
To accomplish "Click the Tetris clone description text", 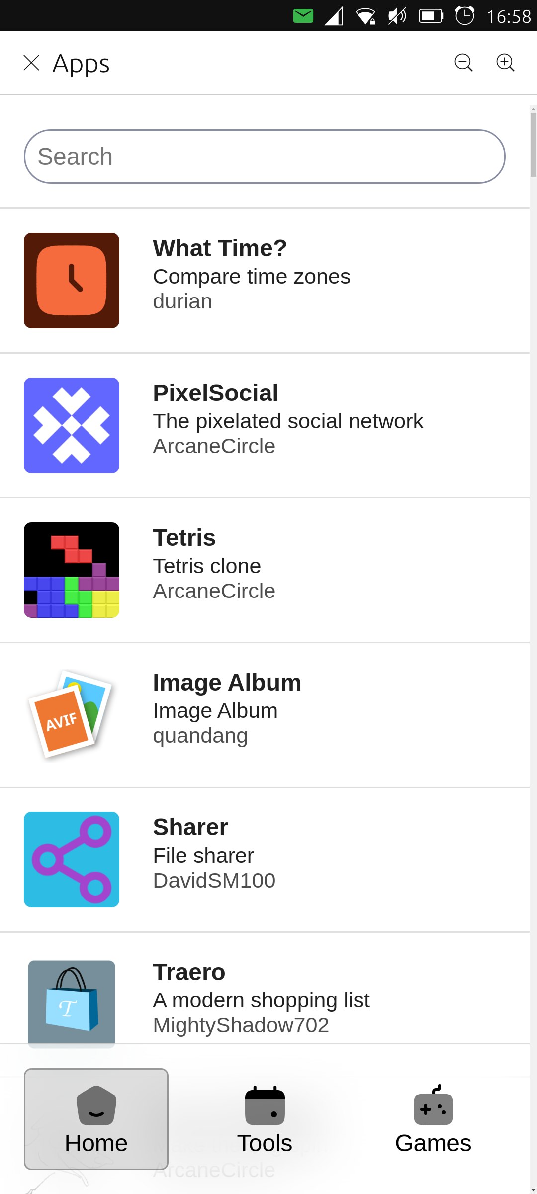I will pos(207,566).
